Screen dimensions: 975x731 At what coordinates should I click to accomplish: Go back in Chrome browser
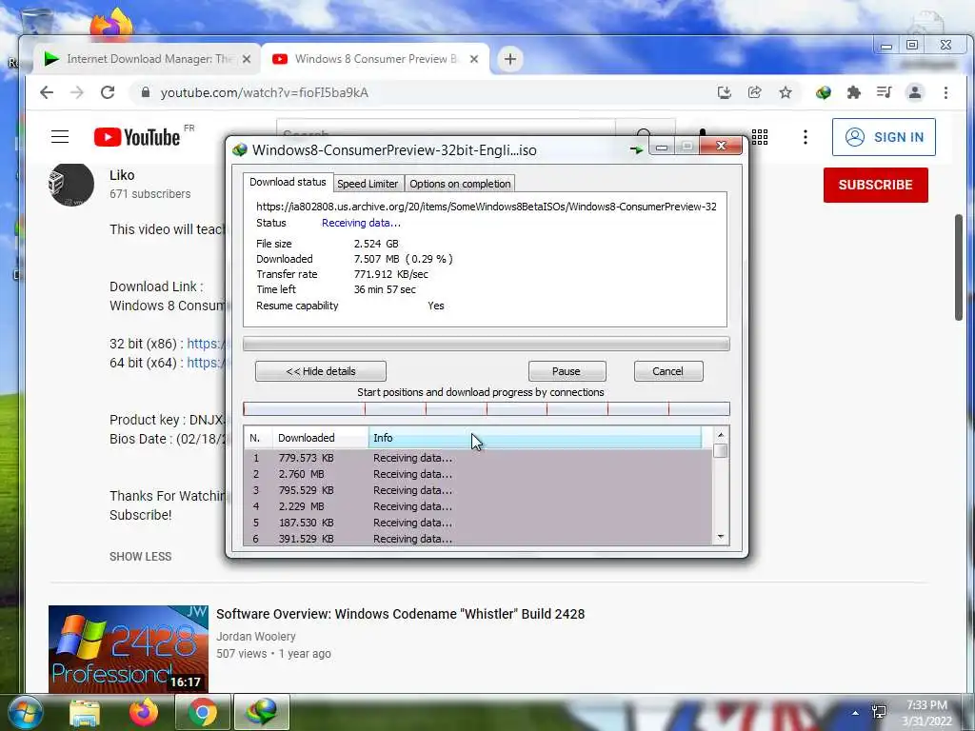(47, 92)
